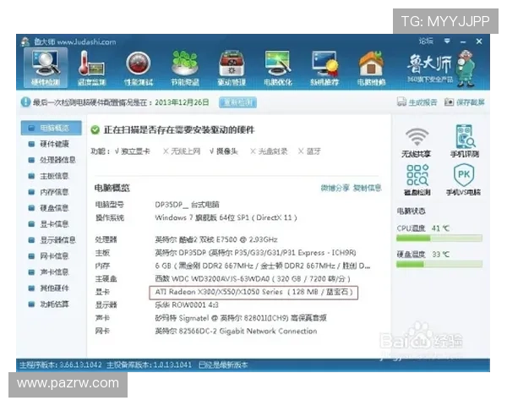Open the 论坛 forum link
The width and height of the screenshot is (507, 406).
(426, 41)
